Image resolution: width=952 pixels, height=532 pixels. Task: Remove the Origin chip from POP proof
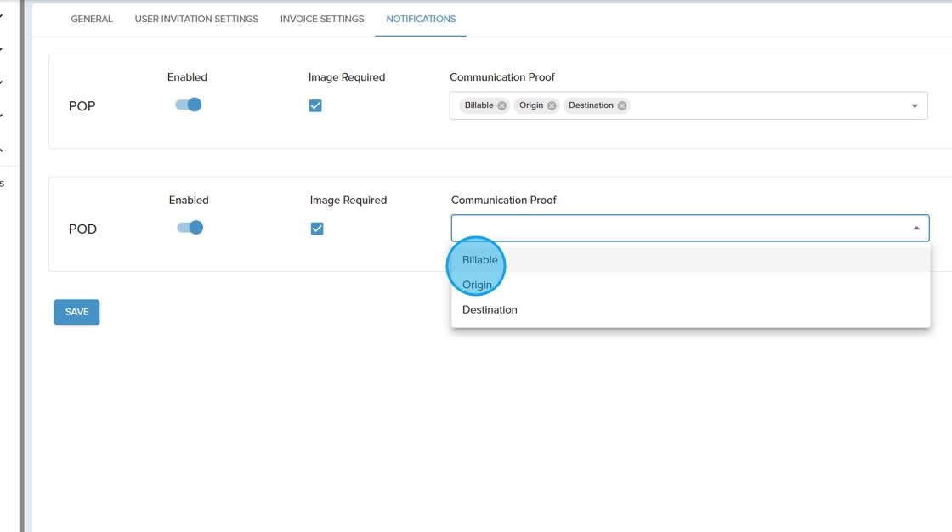coord(552,106)
